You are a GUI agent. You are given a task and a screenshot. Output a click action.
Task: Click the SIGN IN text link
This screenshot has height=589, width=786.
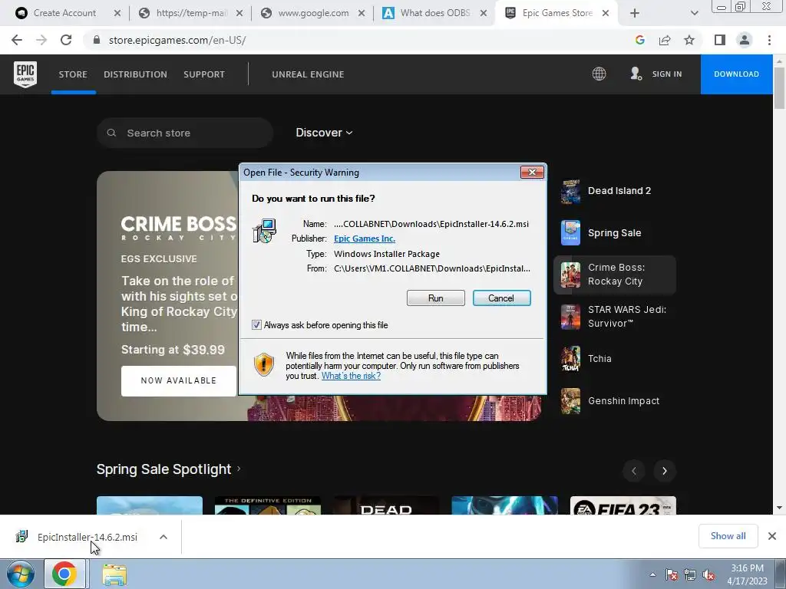(667, 74)
